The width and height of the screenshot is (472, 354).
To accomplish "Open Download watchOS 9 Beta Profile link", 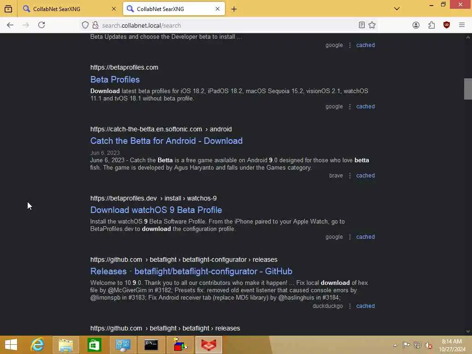I will [156, 210].
